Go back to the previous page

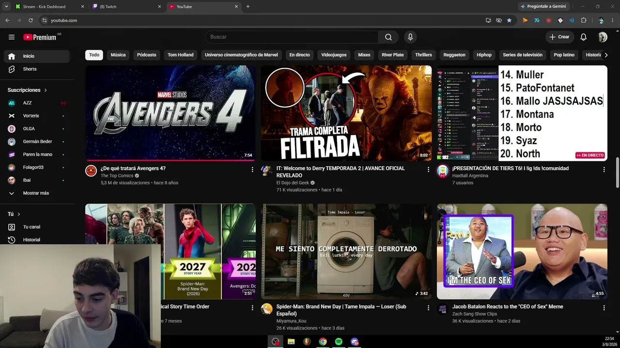pyautogui.click(x=7, y=20)
